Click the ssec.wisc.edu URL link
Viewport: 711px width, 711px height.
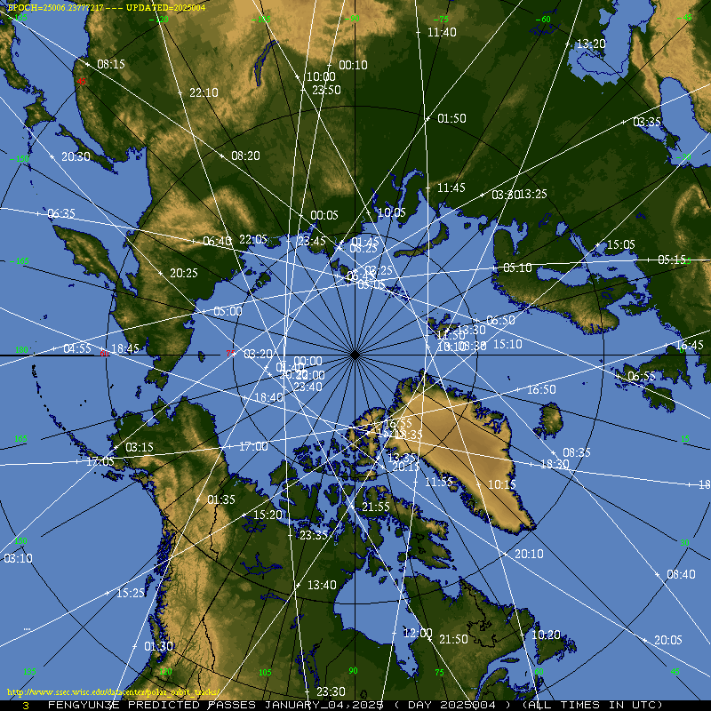tap(113, 691)
